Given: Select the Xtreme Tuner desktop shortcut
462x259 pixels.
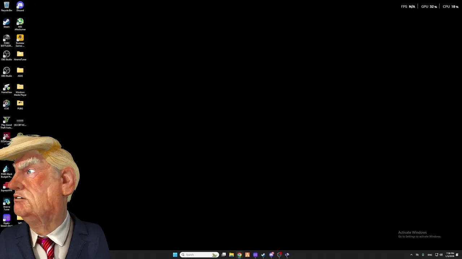Looking at the screenshot, I should (x=6, y=205).
